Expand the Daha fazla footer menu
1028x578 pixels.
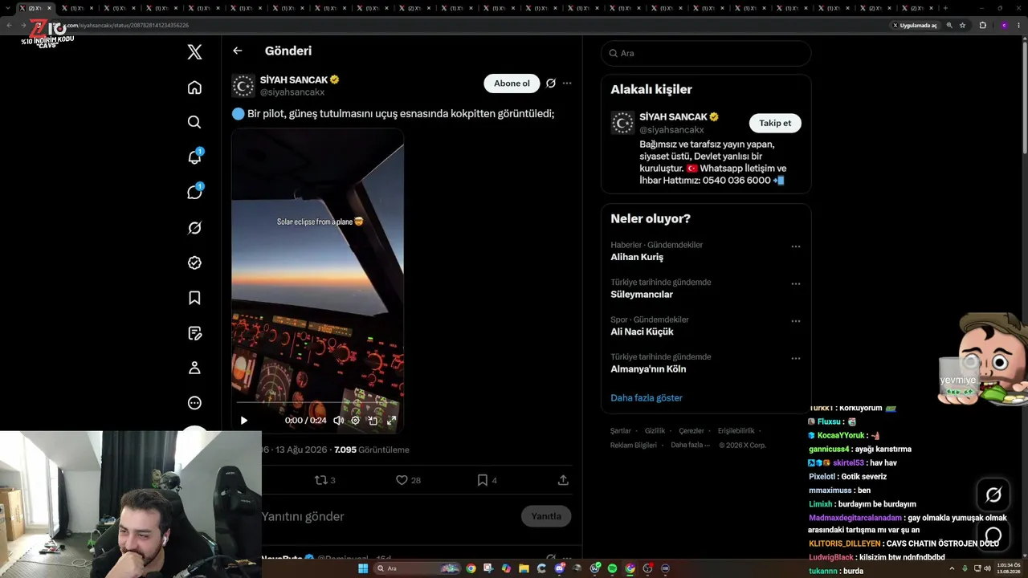tap(691, 445)
